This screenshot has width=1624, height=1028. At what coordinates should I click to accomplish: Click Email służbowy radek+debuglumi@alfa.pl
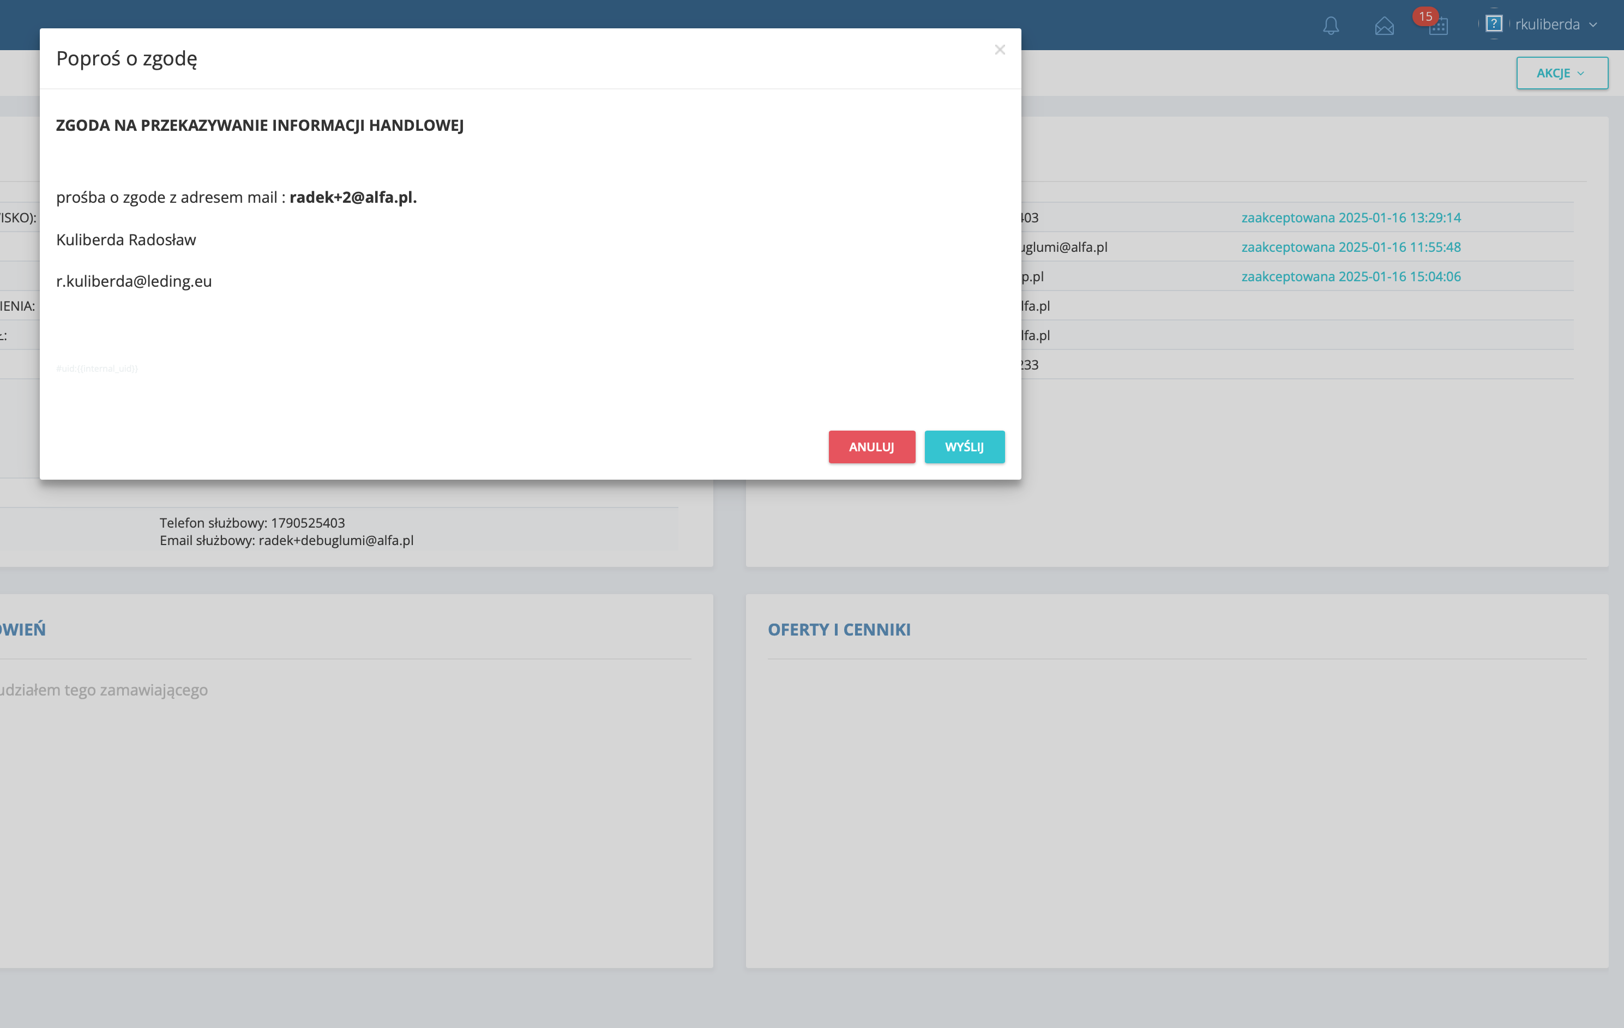click(x=287, y=540)
